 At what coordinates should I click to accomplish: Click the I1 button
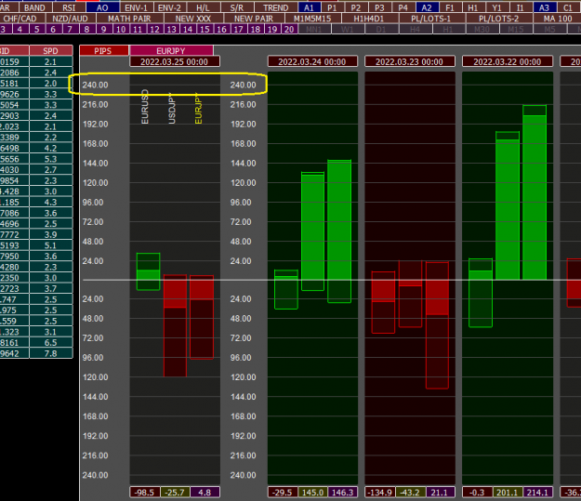[521, 7]
